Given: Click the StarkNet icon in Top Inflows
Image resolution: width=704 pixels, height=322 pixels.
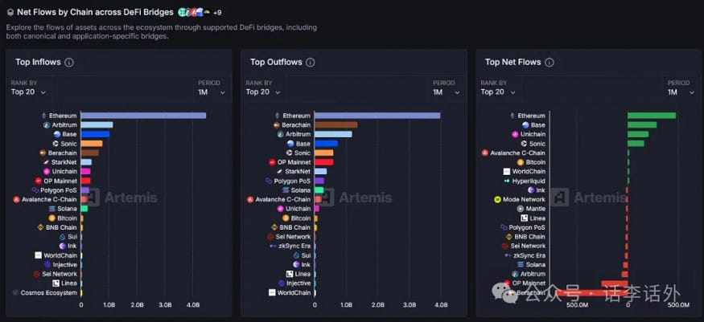Looking at the screenshot, I should pyautogui.click(x=46, y=162).
